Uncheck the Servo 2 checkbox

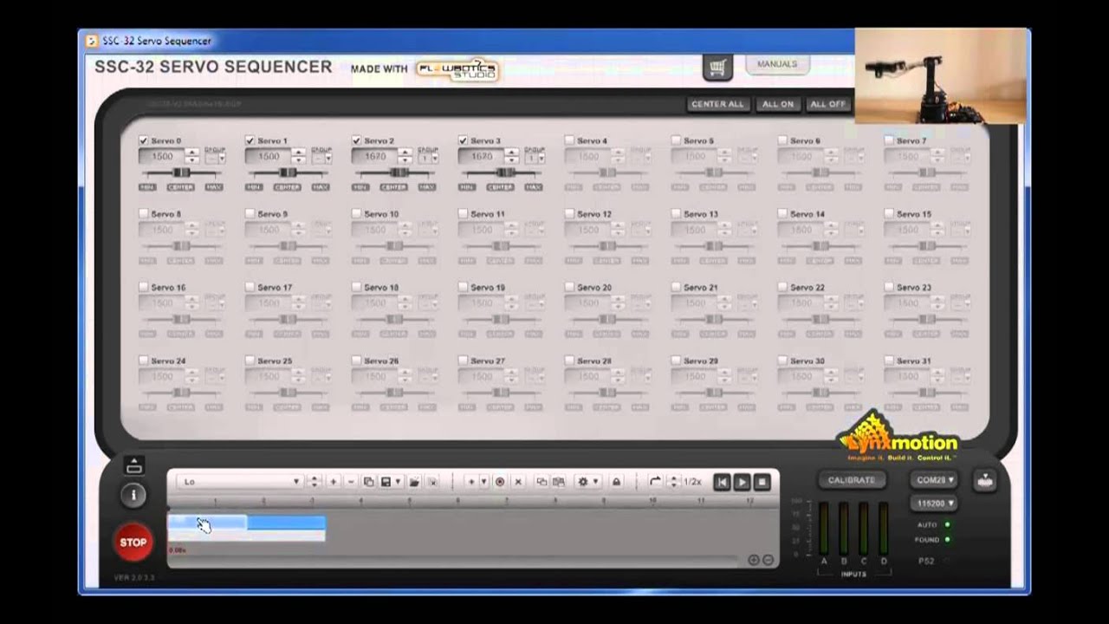click(x=356, y=140)
